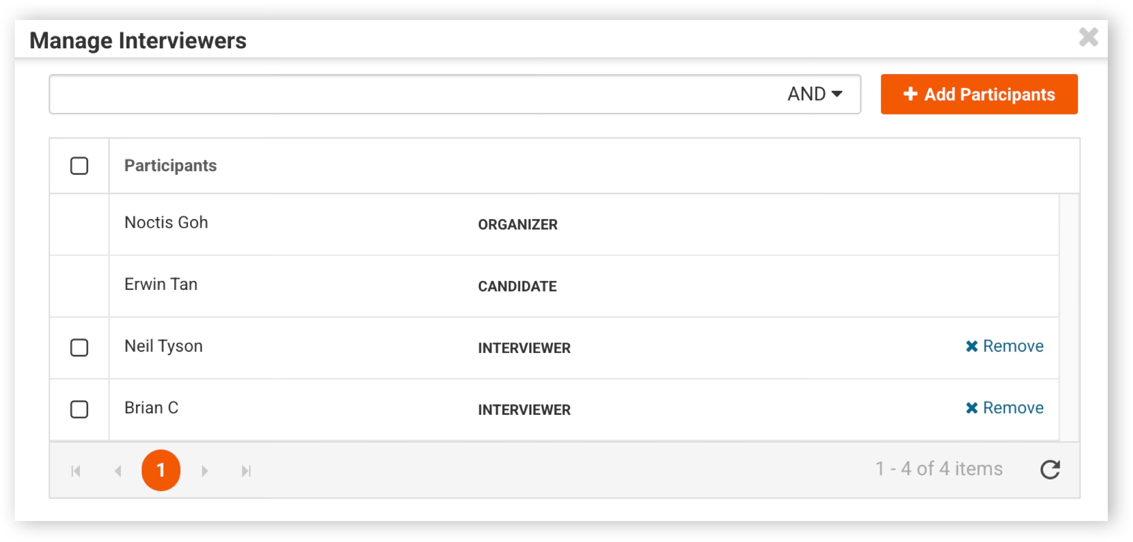Image resolution: width=1133 pixels, height=542 pixels.
Task: Click the refresh icon in the pager
Action: coord(1050,470)
